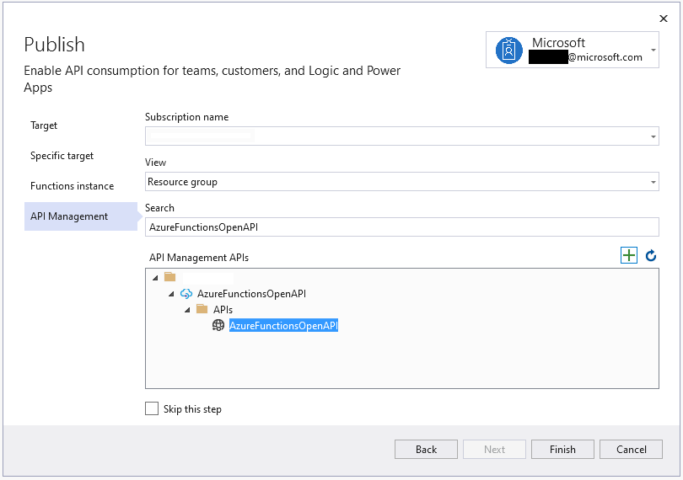Click the Microsoft account badge icon
Viewport: 683px width, 480px height.
coord(509,51)
